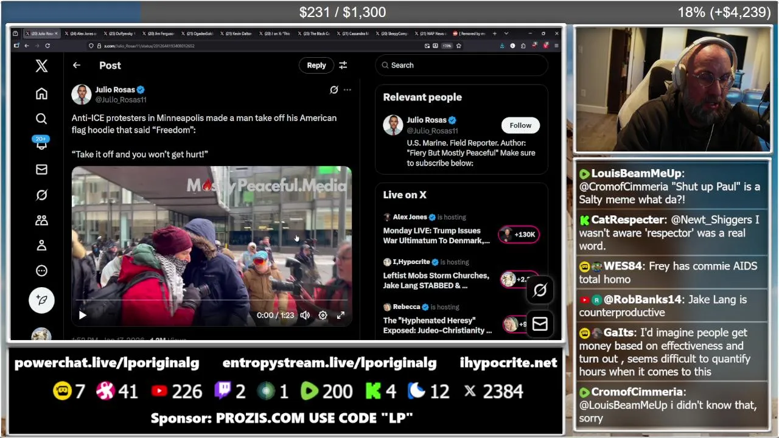Click Julio Rosas avatar on post

(x=82, y=94)
